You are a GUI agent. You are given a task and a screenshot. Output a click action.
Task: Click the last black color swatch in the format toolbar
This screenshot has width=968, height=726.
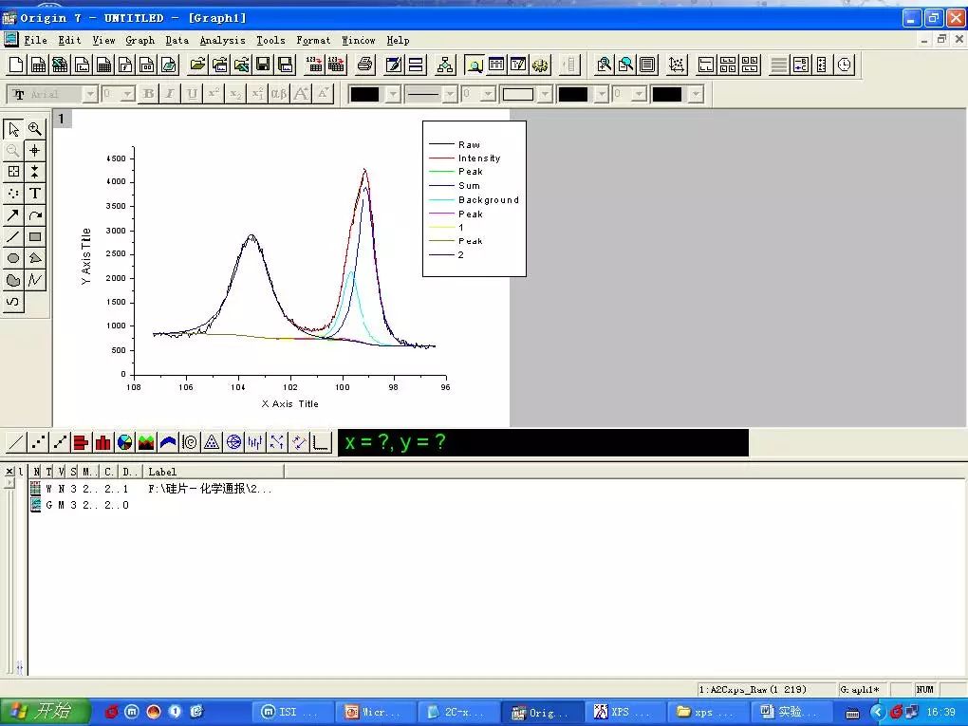(x=667, y=94)
